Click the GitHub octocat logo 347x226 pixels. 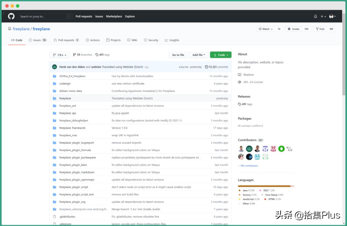coord(11,16)
